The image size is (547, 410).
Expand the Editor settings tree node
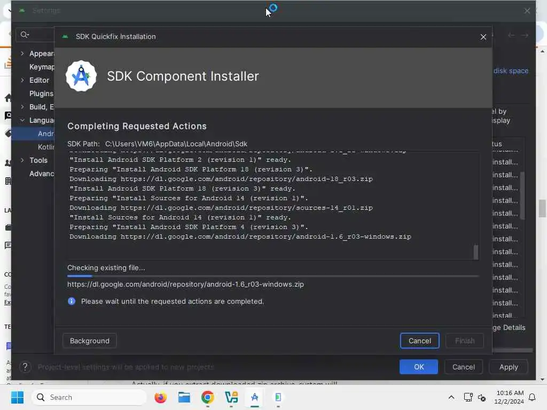[22, 80]
